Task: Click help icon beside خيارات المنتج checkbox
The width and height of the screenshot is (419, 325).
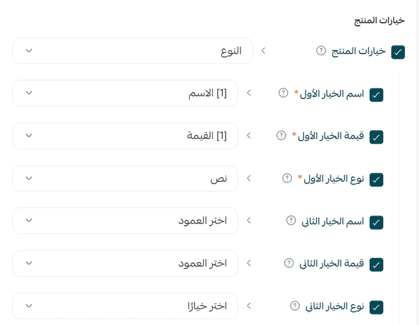Action: point(321,50)
